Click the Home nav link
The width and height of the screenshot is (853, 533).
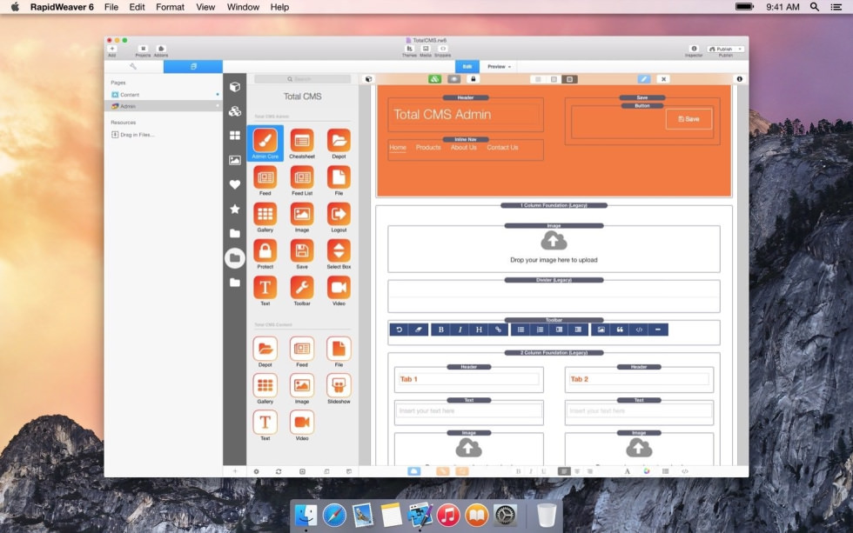pos(398,147)
